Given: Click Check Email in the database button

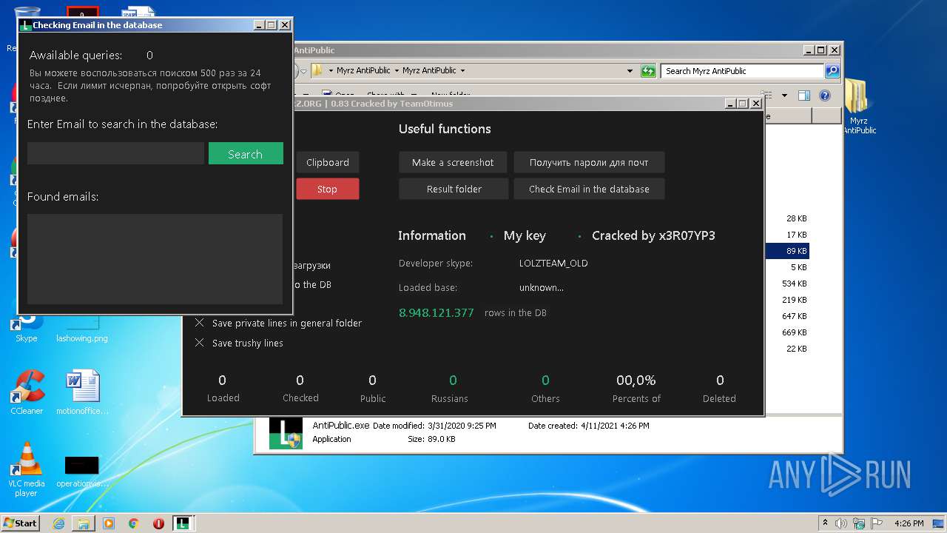Looking at the screenshot, I should pyautogui.click(x=589, y=189).
